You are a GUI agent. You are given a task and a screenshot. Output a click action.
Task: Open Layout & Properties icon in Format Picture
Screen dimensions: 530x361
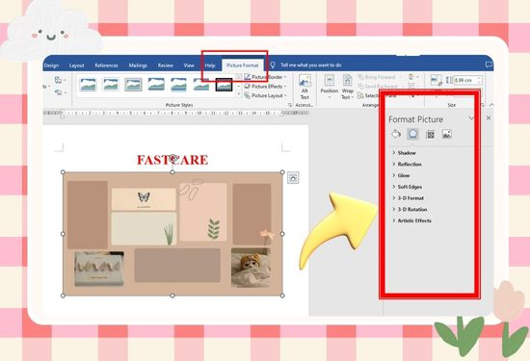click(x=430, y=135)
